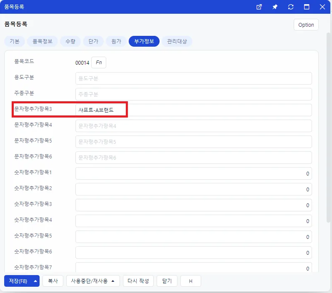Click the Option button
Viewport: 332px width, 293px height.
pyautogui.click(x=306, y=25)
